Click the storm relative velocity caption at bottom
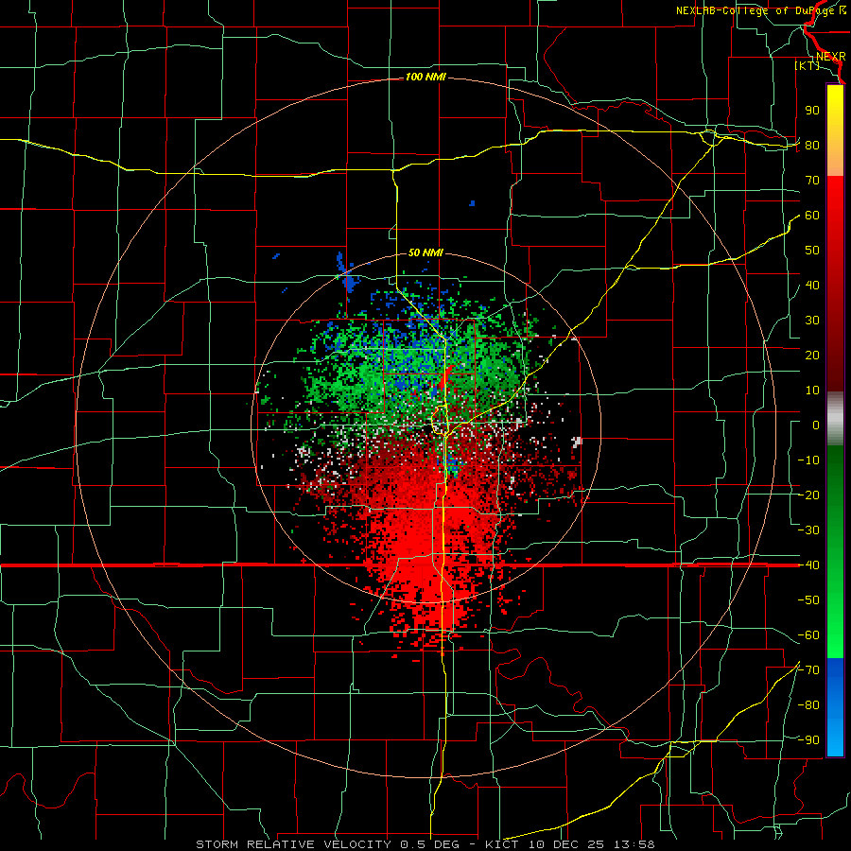Screen dimensions: 851x851 425,844
